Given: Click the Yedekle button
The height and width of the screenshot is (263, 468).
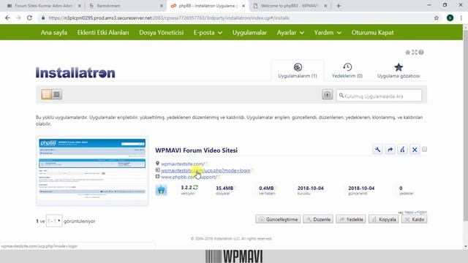Looking at the screenshot, I should click(351, 219).
